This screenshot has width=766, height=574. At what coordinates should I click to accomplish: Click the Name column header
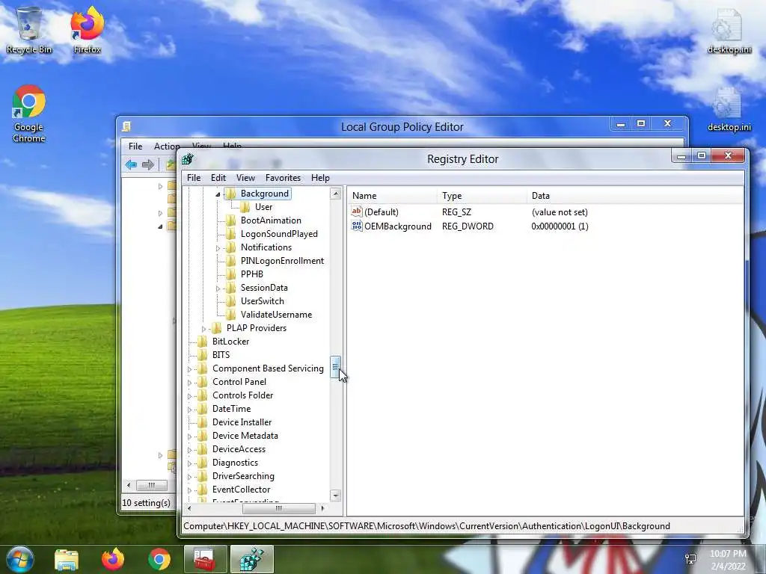click(x=392, y=196)
